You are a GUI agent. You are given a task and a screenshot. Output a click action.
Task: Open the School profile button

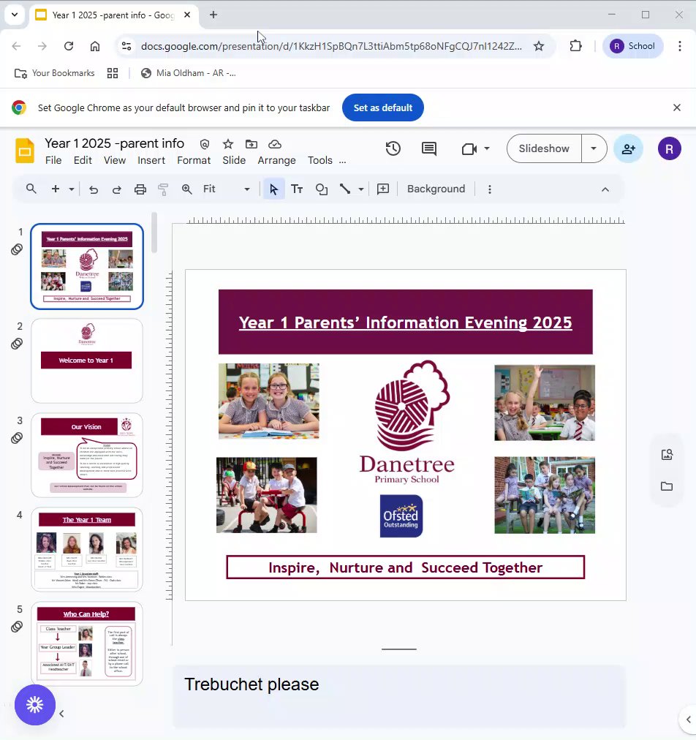coord(633,46)
